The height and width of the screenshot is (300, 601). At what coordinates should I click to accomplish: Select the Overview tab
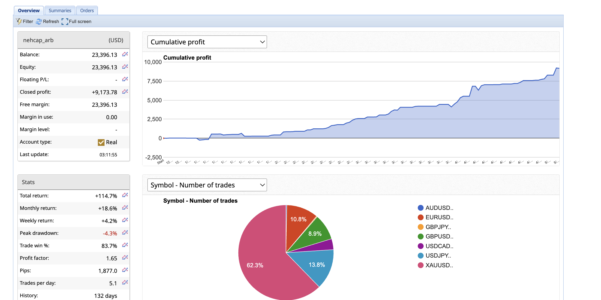click(29, 11)
